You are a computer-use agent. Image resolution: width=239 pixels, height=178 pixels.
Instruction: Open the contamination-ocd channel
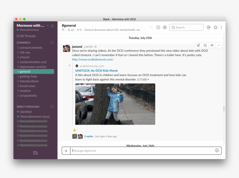[x=33, y=62]
